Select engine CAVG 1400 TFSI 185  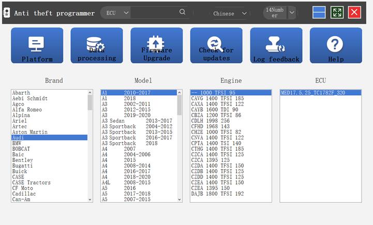pyautogui.click(x=231, y=98)
